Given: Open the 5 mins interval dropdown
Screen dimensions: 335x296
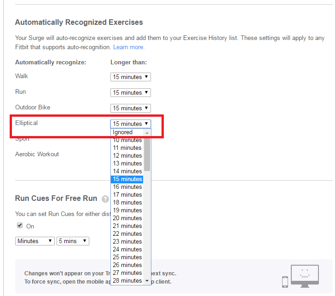Looking at the screenshot, I should point(72,241).
